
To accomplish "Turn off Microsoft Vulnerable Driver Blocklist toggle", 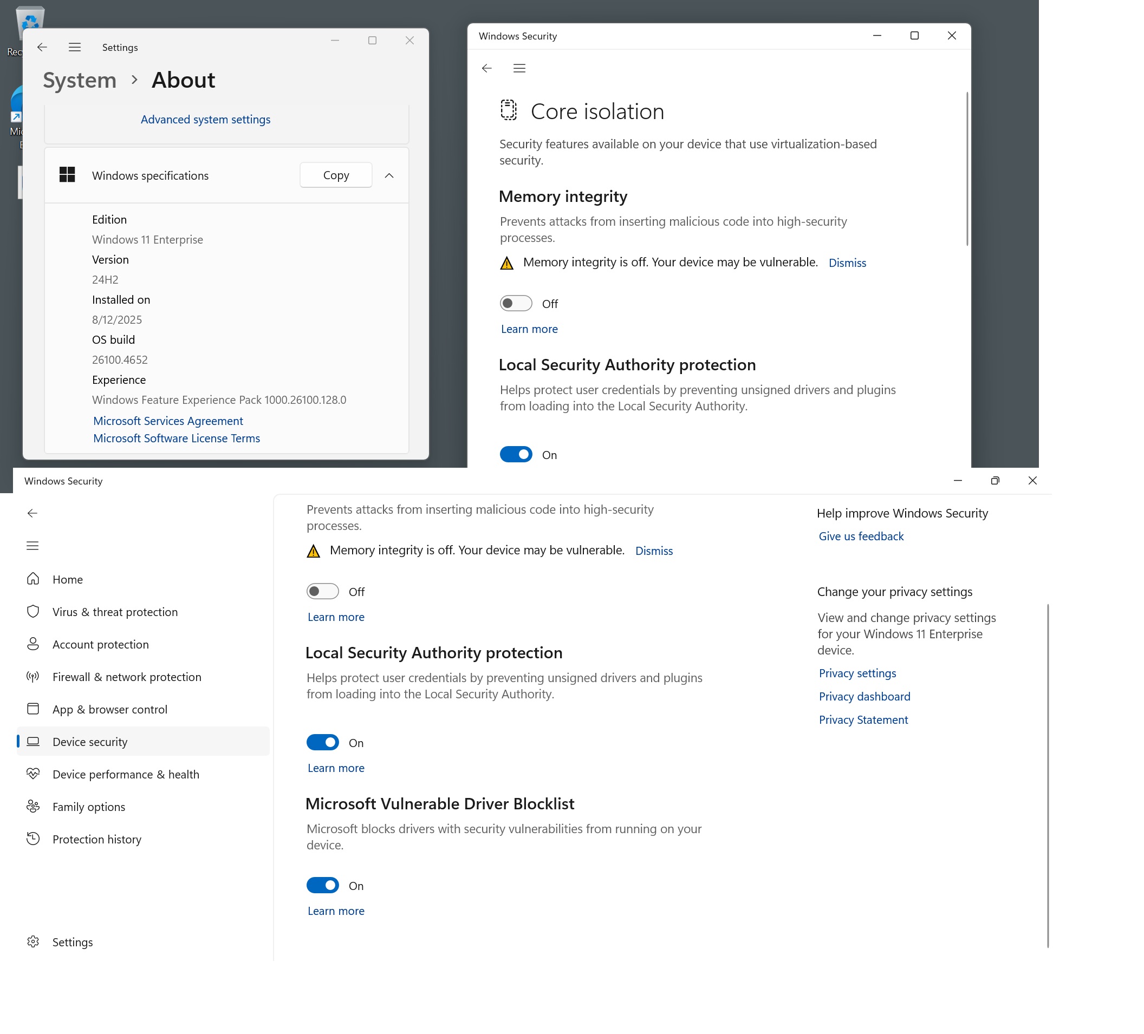I will [x=322, y=885].
